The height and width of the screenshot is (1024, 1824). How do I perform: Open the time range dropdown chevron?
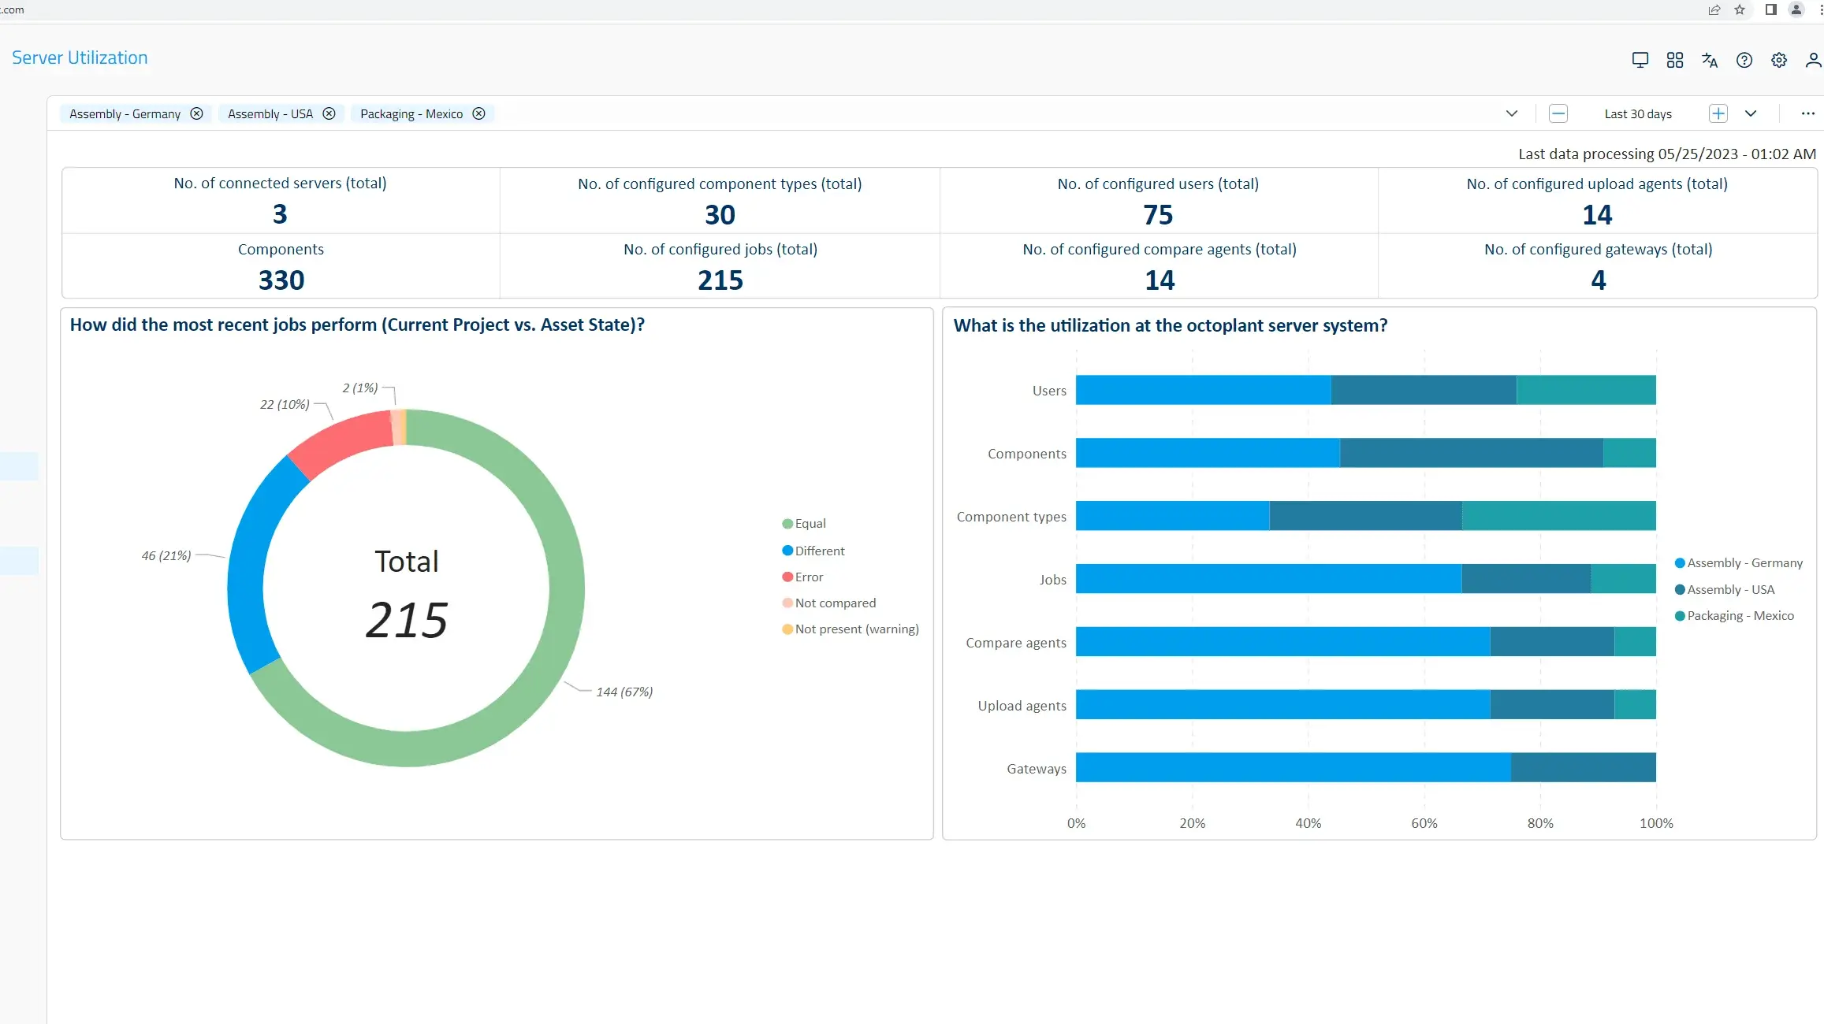[1750, 113]
